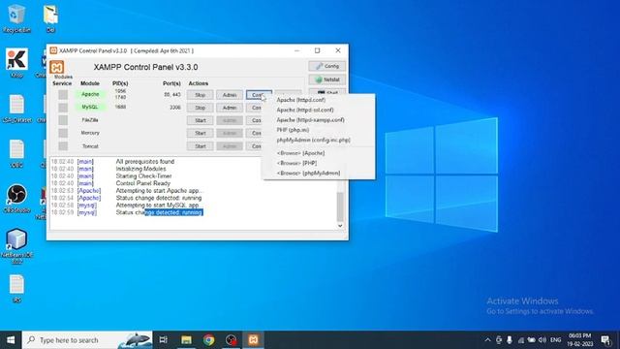This screenshot has height=349, width=620.
Task: Open the FileZilla Config dropdown
Action: click(254, 120)
